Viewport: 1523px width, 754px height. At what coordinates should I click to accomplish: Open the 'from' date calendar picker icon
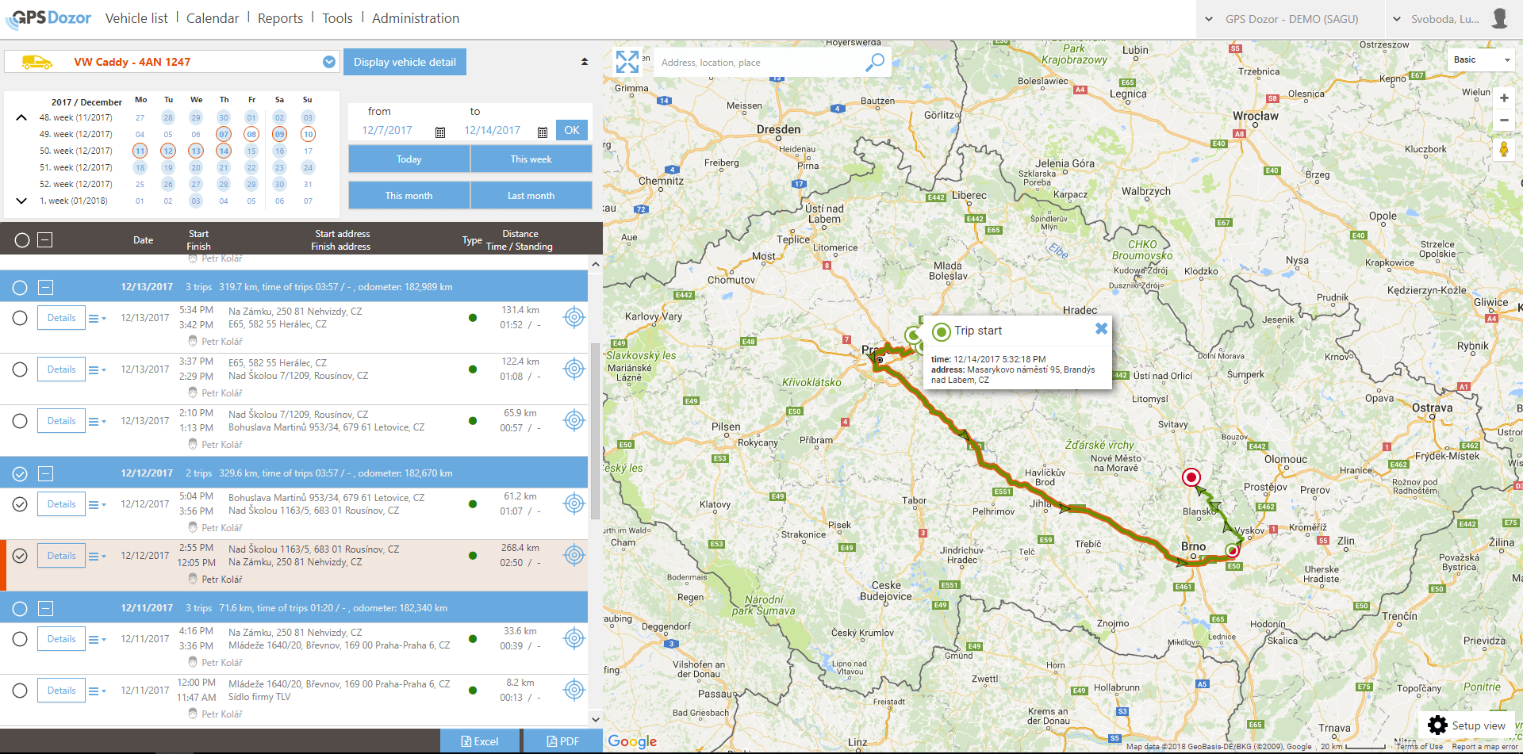(440, 132)
